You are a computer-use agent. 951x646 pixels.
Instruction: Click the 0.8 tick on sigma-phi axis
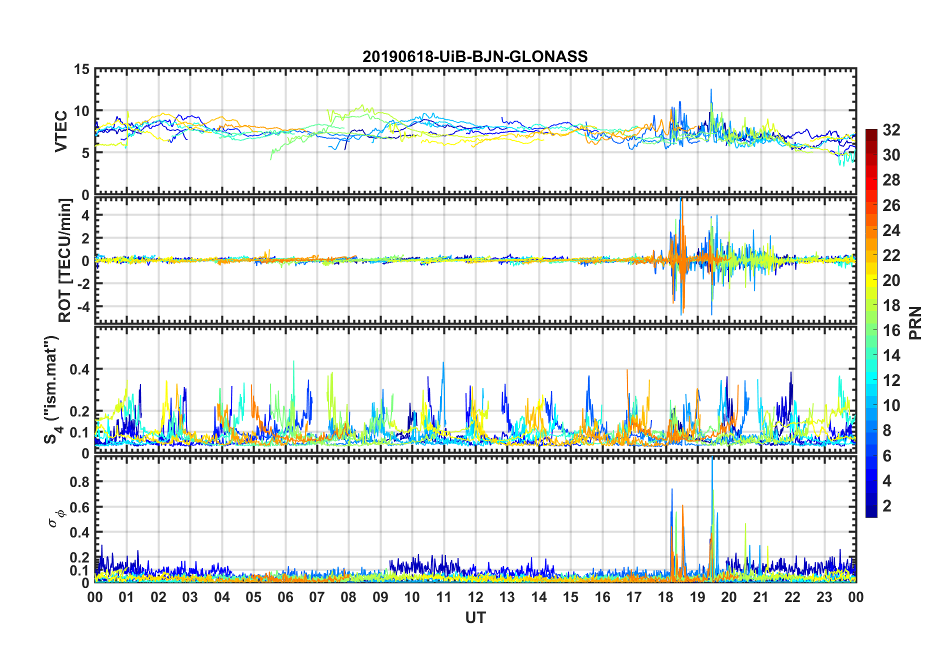click(79, 482)
